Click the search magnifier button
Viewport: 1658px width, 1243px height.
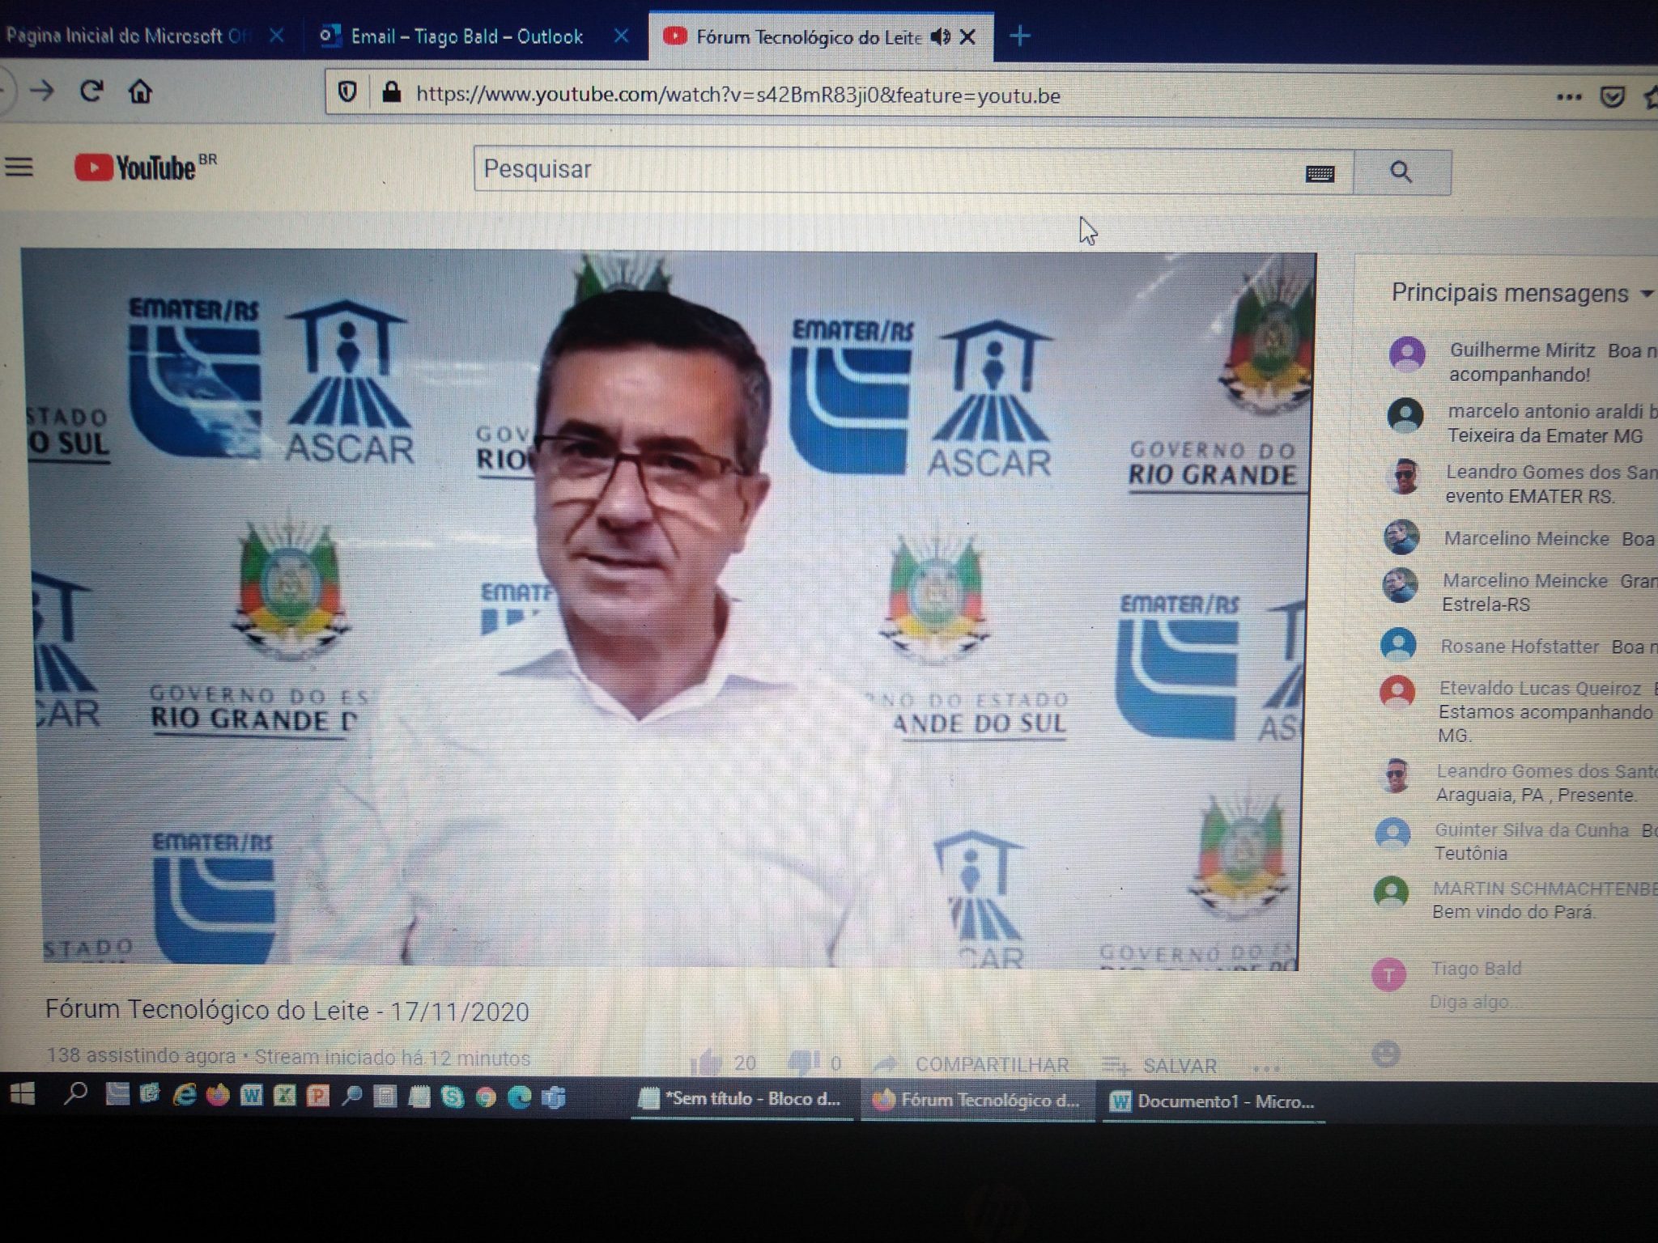point(1401,172)
